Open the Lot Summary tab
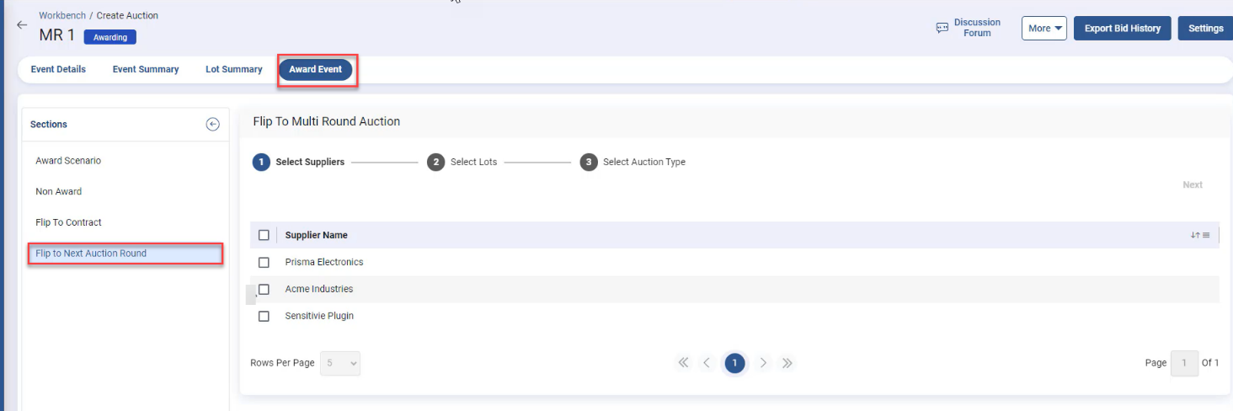Viewport: 1233px width, 411px height. (x=233, y=69)
